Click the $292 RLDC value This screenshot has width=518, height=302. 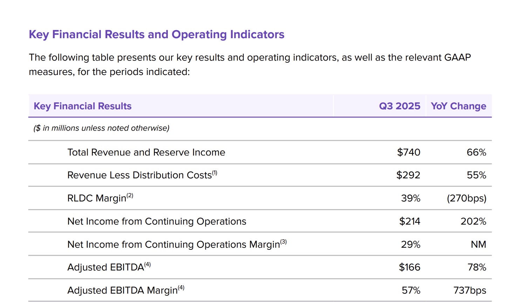408,175
